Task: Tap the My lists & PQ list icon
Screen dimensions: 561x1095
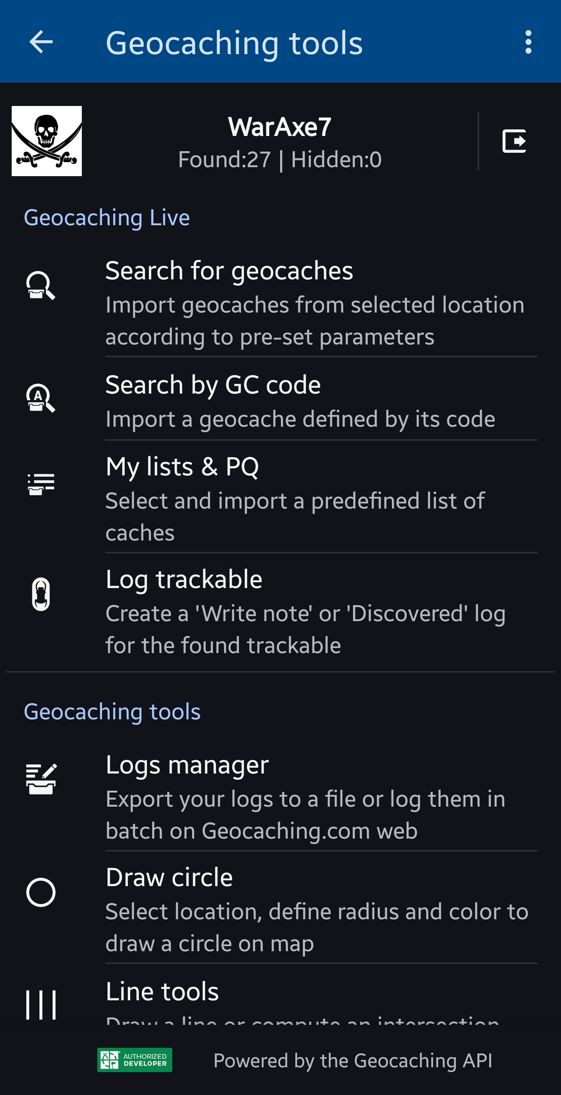Action: pos(41,484)
